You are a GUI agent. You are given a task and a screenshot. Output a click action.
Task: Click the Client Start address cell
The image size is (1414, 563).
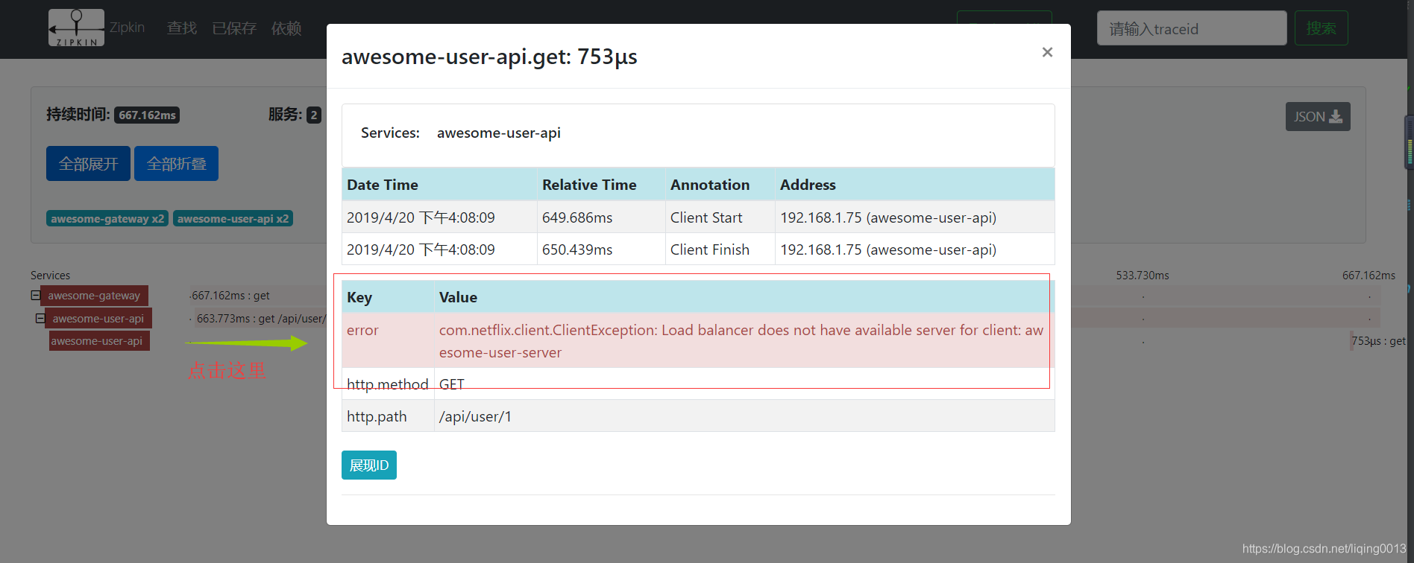click(x=914, y=217)
